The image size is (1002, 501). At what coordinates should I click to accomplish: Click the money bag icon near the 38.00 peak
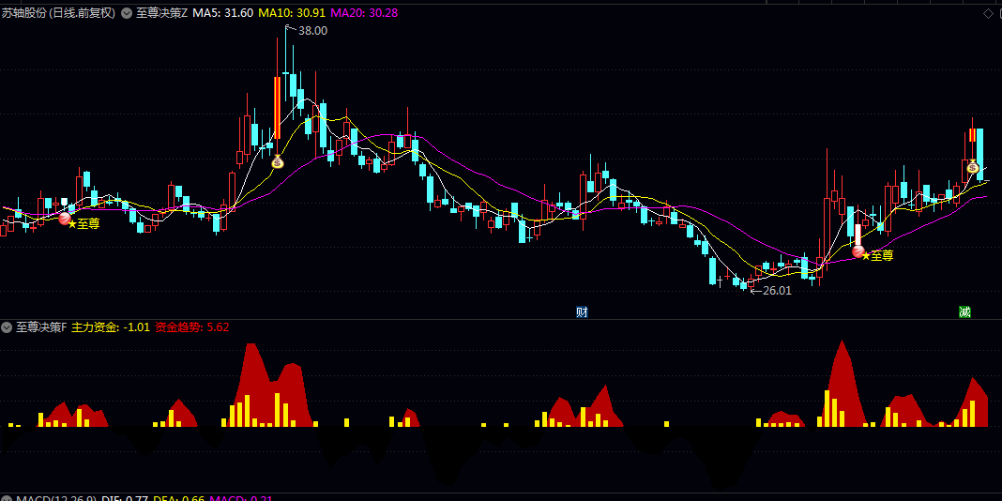pyautogui.click(x=277, y=161)
